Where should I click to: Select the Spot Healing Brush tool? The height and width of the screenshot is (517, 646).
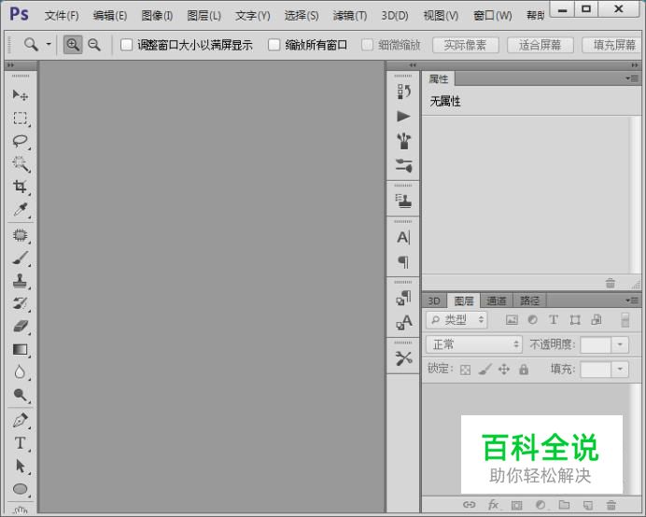click(x=21, y=235)
